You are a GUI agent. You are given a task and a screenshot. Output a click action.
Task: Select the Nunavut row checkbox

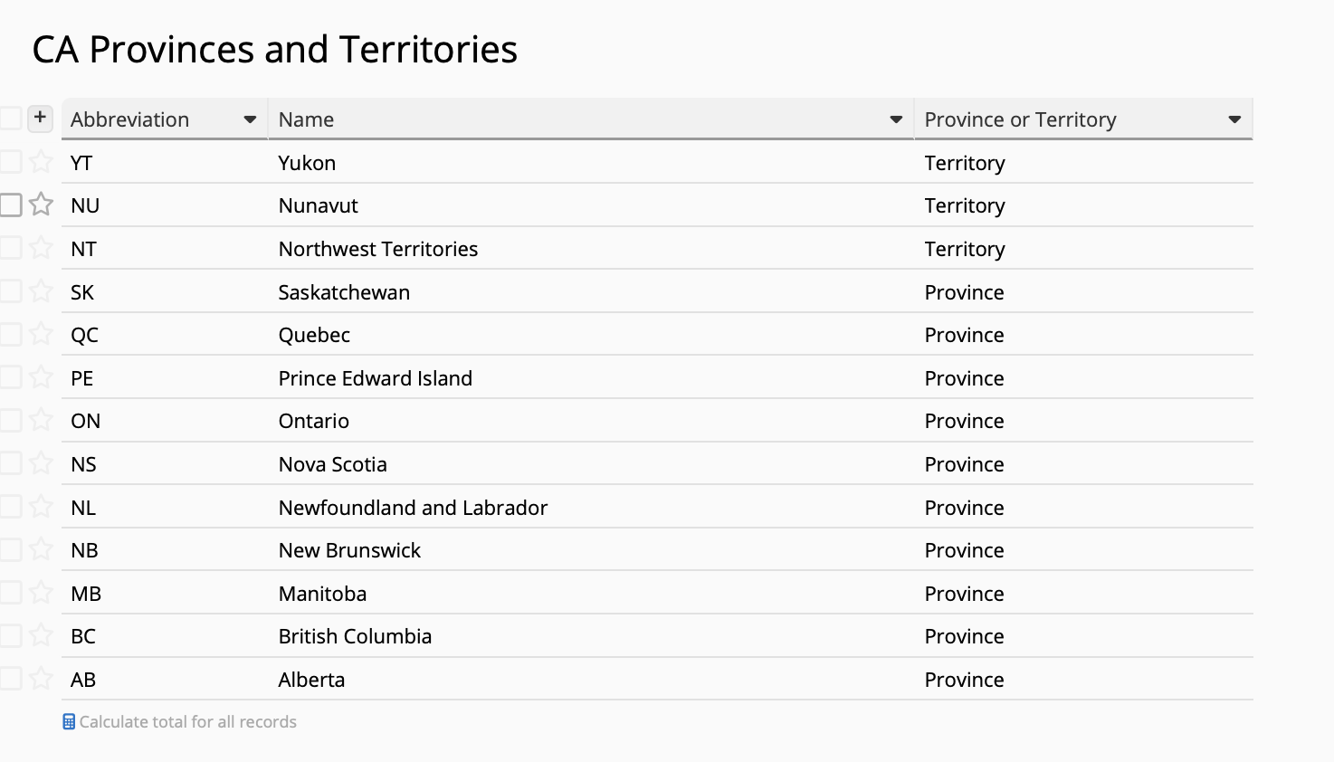tap(11, 205)
